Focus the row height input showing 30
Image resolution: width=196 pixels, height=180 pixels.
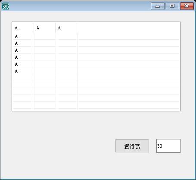click(168, 146)
